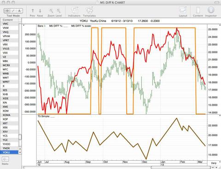
Task: Click the zoom out magnifier
Action: click(x=51, y=11)
